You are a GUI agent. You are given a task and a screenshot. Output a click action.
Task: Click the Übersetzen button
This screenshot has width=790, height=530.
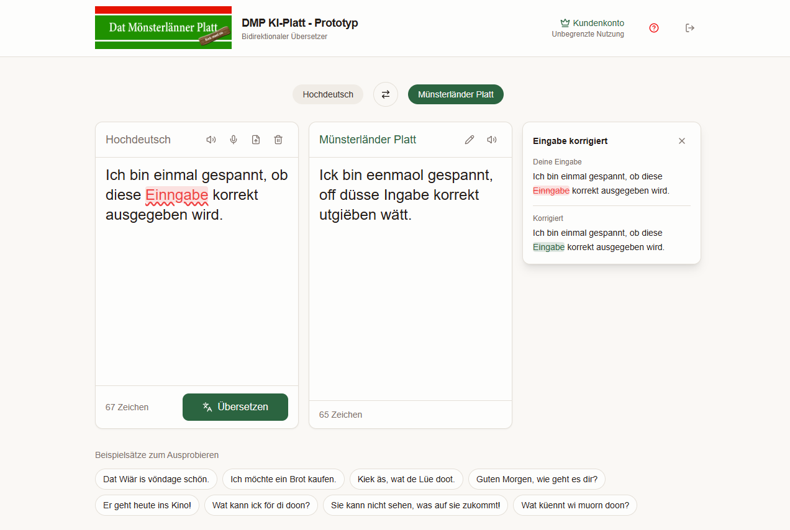[x=235, y=407]
